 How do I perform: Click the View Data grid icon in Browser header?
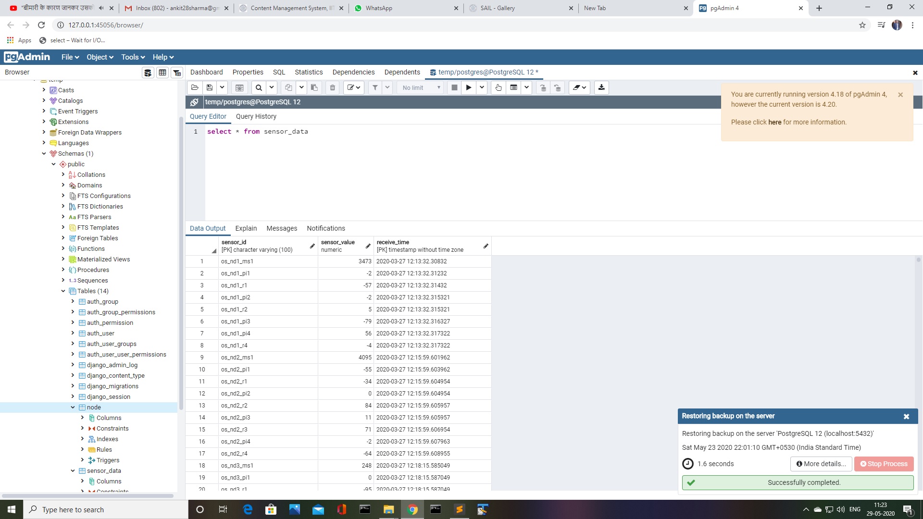pyautogui.click(x=162, y=73)
